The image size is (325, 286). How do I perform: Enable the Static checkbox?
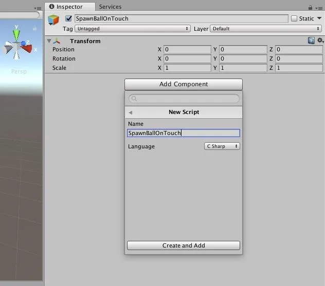click(x=294, y=18)
